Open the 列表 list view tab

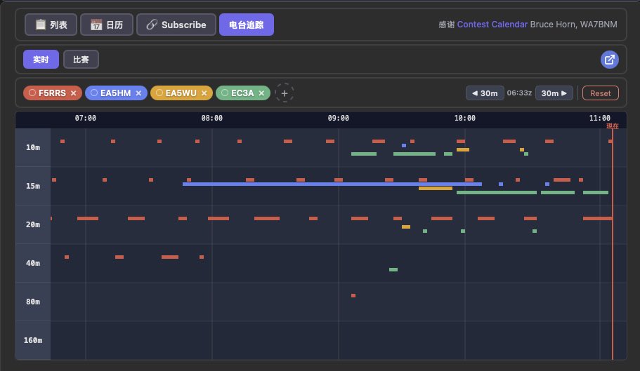pyautogui.click(x=51, y=25)
